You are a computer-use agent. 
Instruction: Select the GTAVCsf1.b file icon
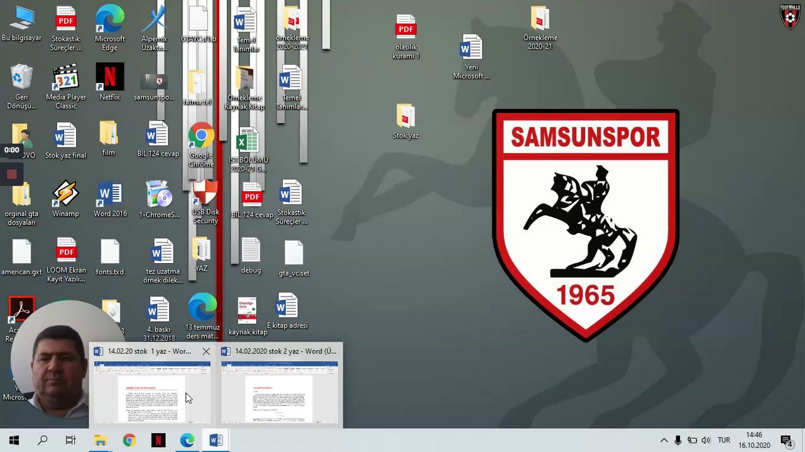point(198,25)
